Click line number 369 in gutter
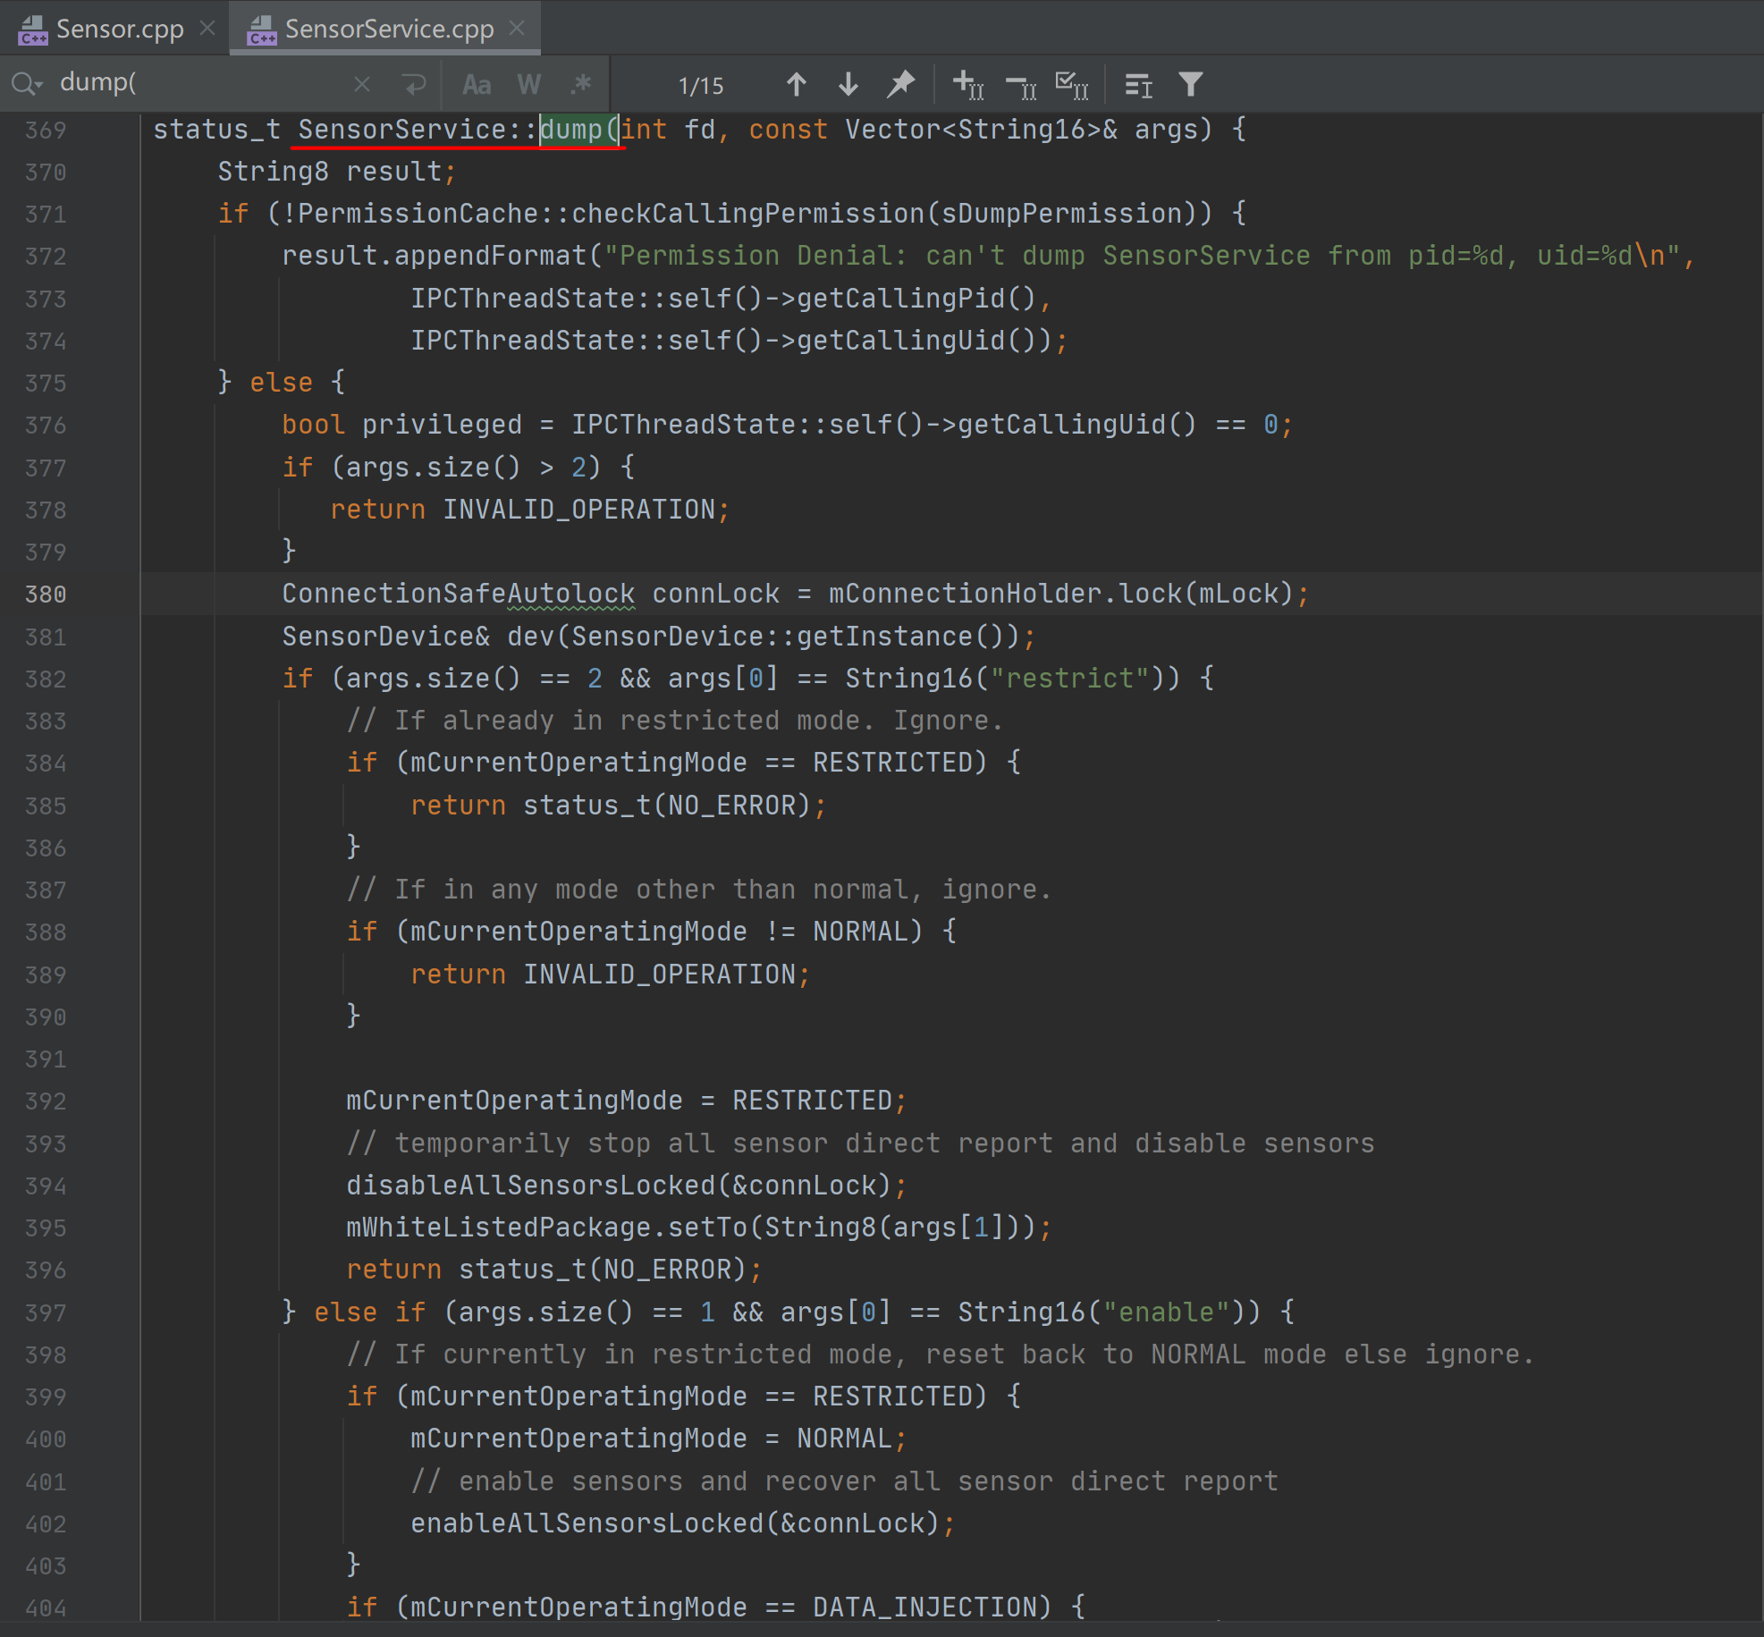This screenshot has height=1637, width=1764. pyautogui.click(x=46, y=131)
